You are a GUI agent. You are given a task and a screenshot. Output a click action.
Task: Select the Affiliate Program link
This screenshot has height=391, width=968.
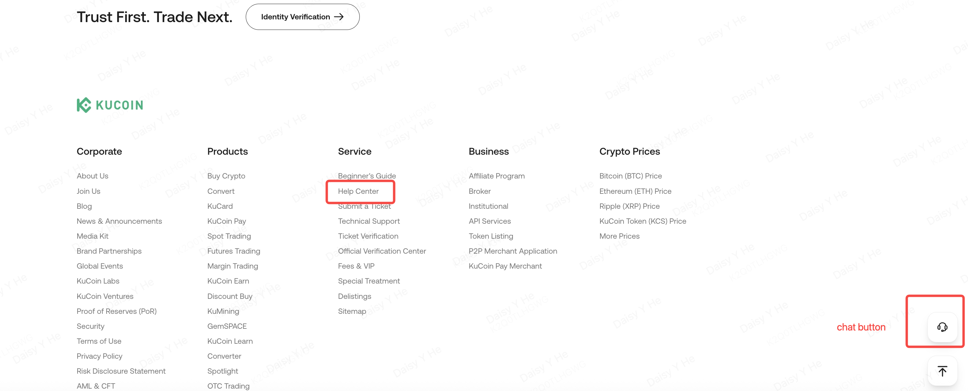(x=496, y=176)
